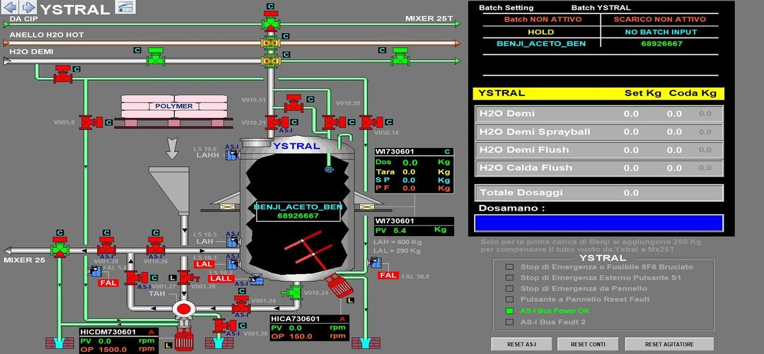Select the red pump motor near HICDM730601
The width and height of the screenshot is (764, 354).
tap(184, 339)
